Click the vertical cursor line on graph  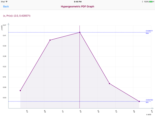(x=79, y=67)
